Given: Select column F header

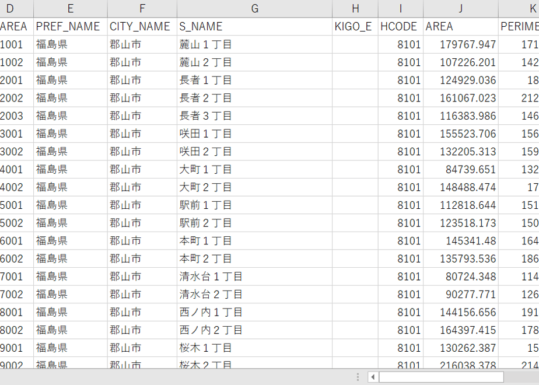Looking at the screenshot, I should (x=142, y=9).
